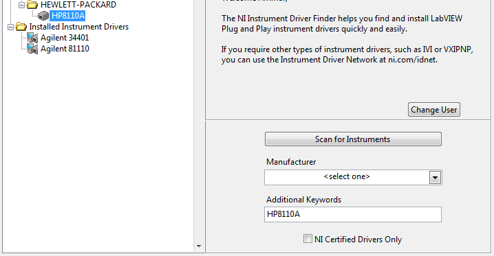Viewport: 494px width, 256px height.
Task: Click the Scan for Instruments button
Action: [x=353, y=139]
